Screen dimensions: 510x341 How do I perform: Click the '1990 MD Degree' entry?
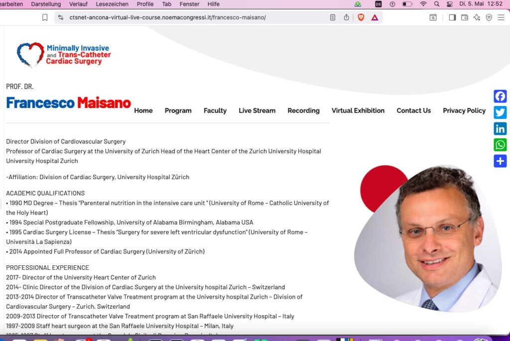(x=167, y=208)
